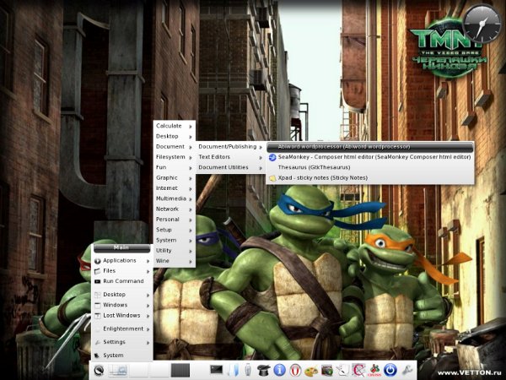Expand the Graphic submenu arrow

(x=191, y=178)
